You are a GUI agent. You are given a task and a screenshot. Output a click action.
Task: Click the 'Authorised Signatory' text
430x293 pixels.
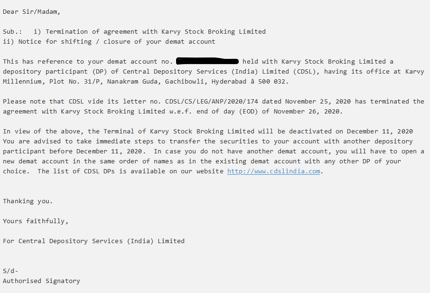pos(41,281)
